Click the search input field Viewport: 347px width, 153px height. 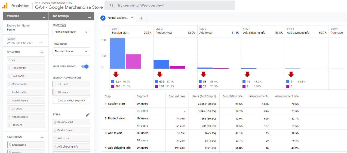pos(174,5)
